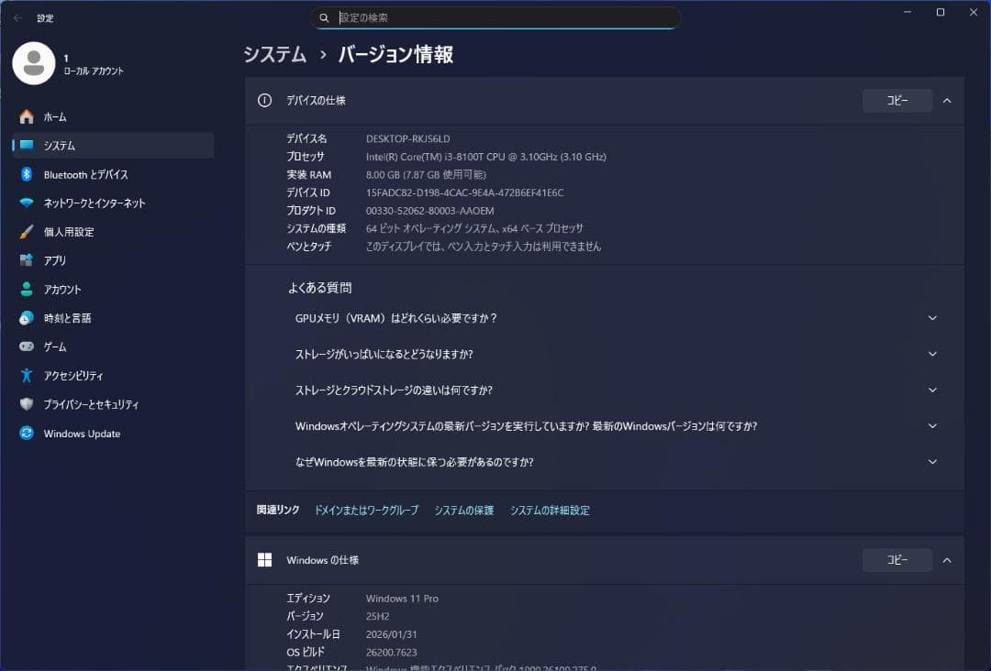Click システム in the breadcrumb header
This screenshot has width=991, height=671.
pos(270,55)
